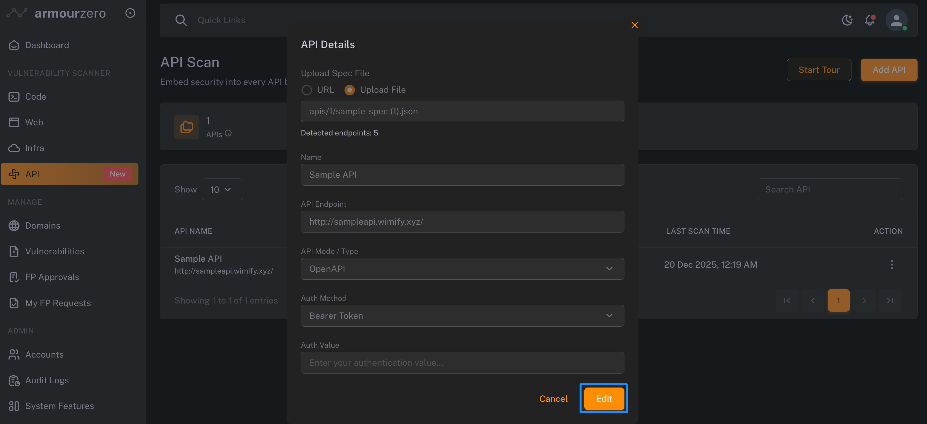Open the notifications bell
Image resolution: width=927 pixels, height=424 pixels.
870,20
